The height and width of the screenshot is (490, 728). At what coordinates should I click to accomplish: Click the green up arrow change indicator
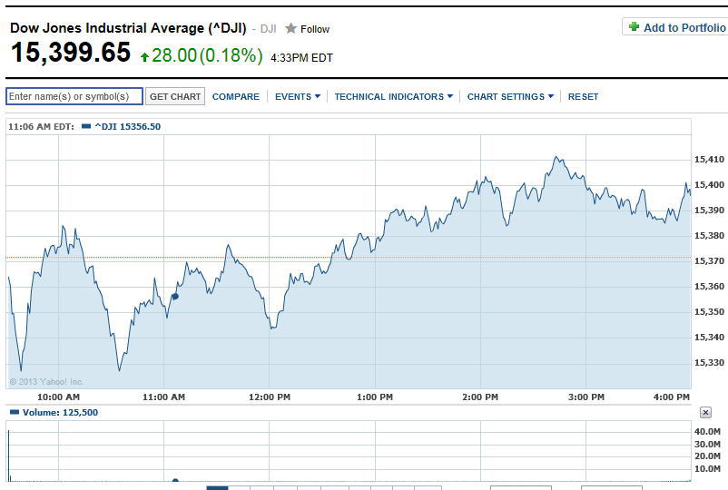(144, 56)
